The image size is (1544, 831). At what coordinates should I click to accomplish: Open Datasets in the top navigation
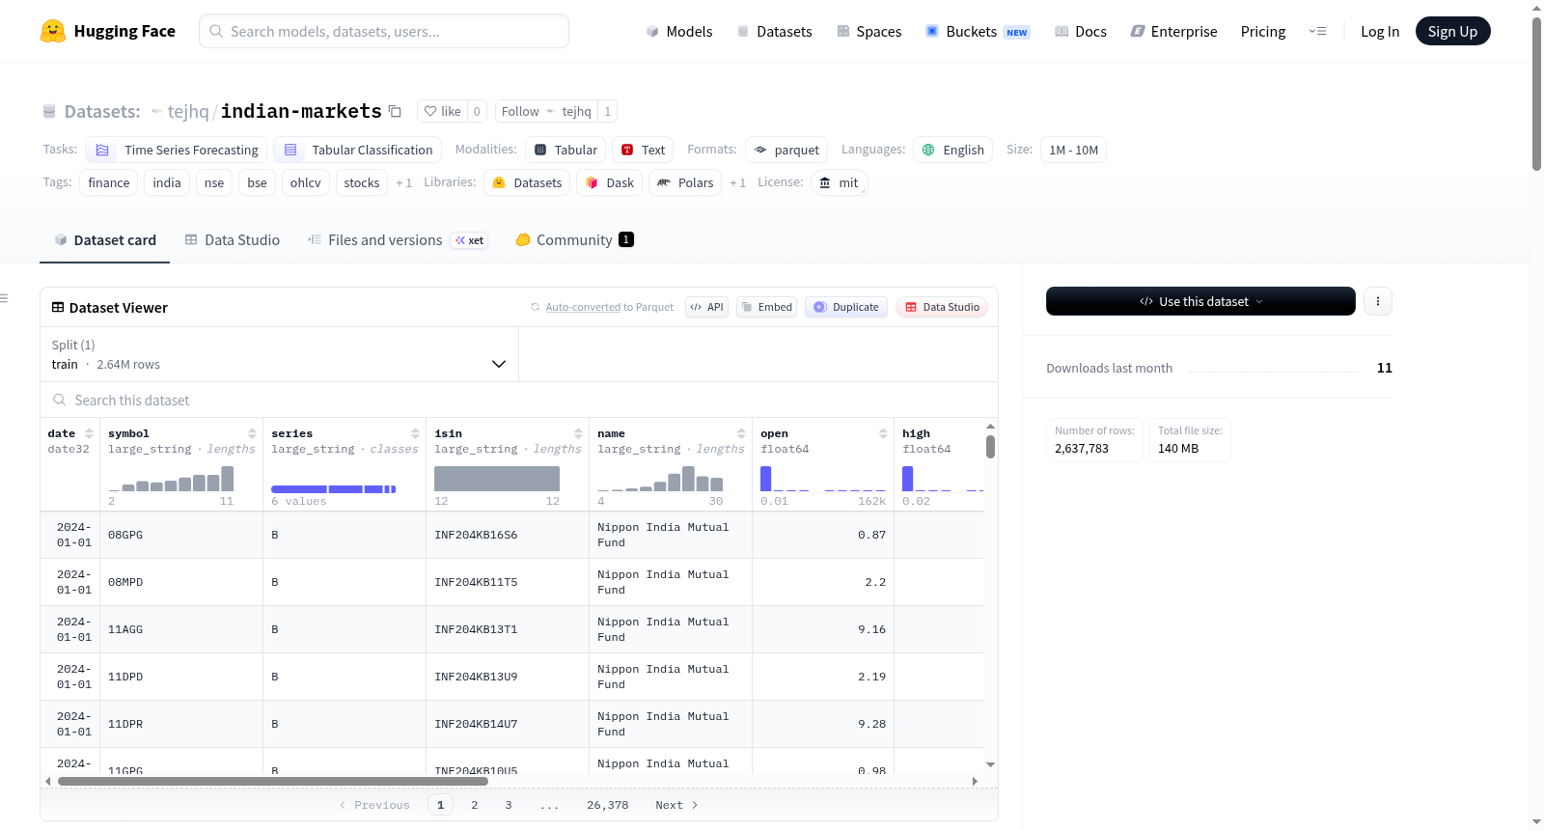point(774,31)
